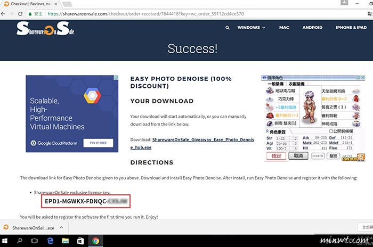Open Microsoft Store from taskbar
Image resolution: width=373 pixels, height=247 pixels.
point(80,241)
